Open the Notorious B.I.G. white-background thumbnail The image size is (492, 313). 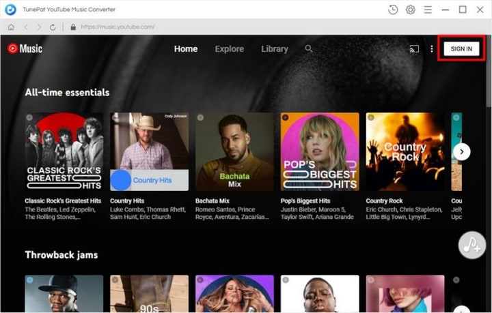pyautogui.click(x=320, y=294)
